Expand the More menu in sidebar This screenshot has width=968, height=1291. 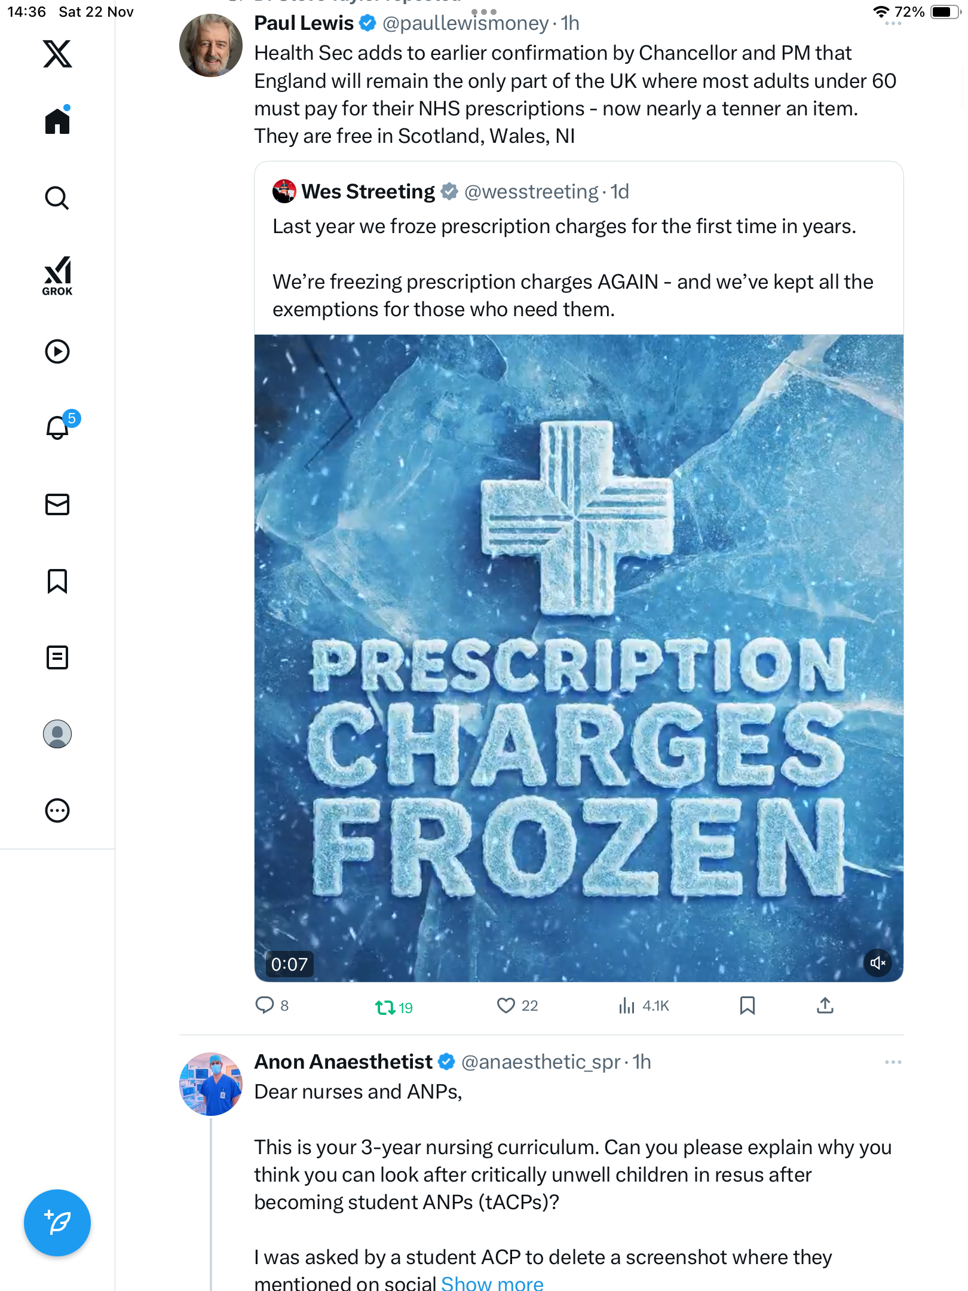coord(57,810)
